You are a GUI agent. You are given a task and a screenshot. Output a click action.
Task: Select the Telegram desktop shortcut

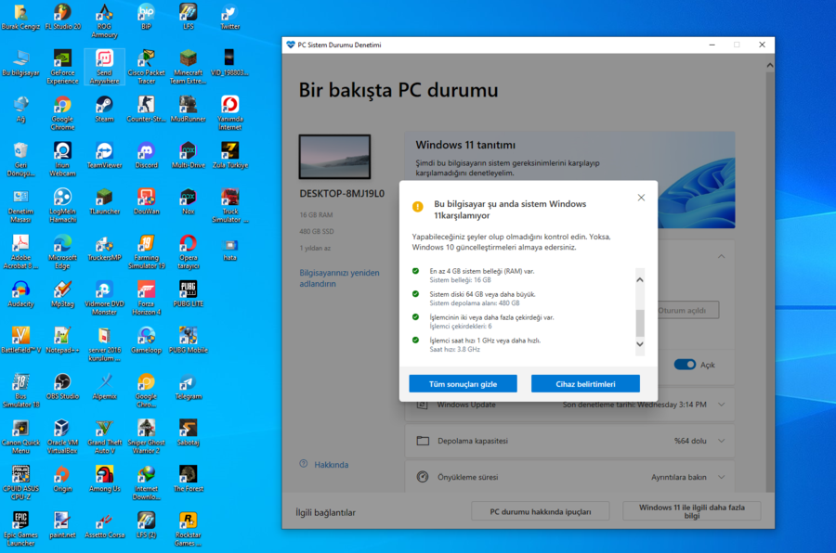[x=189, y=387]
